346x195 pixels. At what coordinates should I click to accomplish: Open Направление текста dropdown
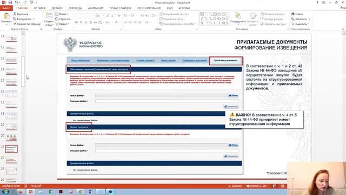point(174,14)
